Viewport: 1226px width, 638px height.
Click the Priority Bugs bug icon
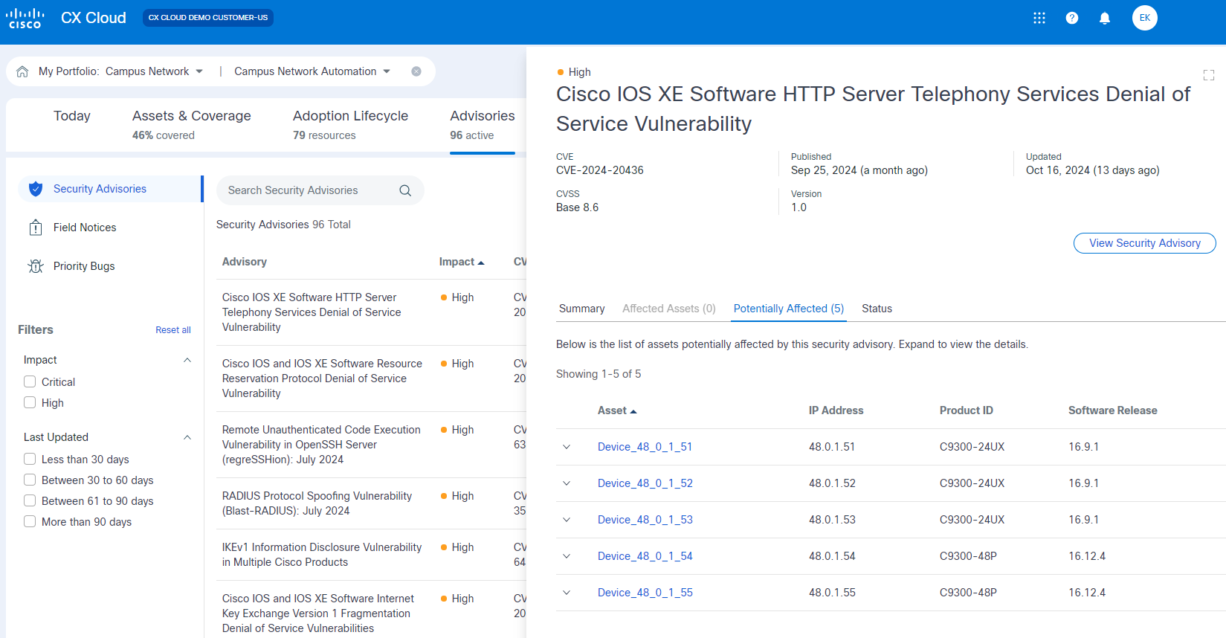(36, 266)
